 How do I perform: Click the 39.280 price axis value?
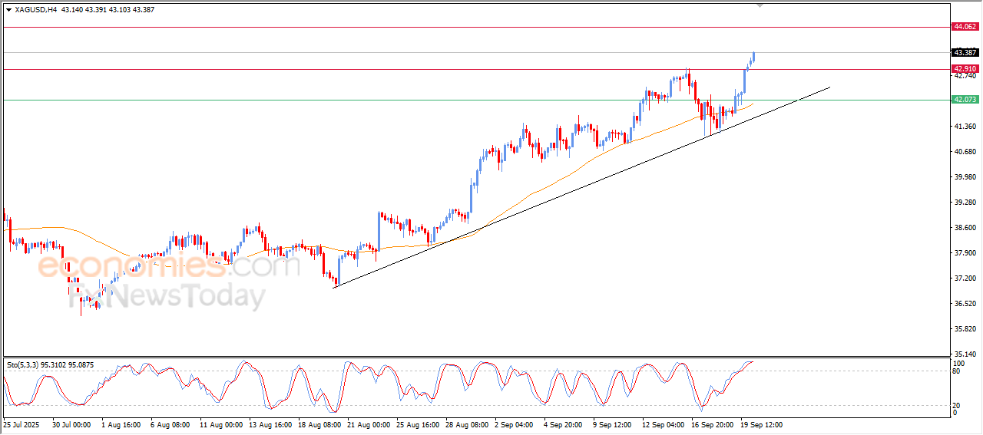[x=964, y=202]
